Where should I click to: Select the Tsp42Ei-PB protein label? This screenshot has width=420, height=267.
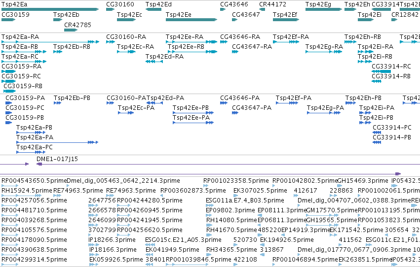click(x=377, y=118)
